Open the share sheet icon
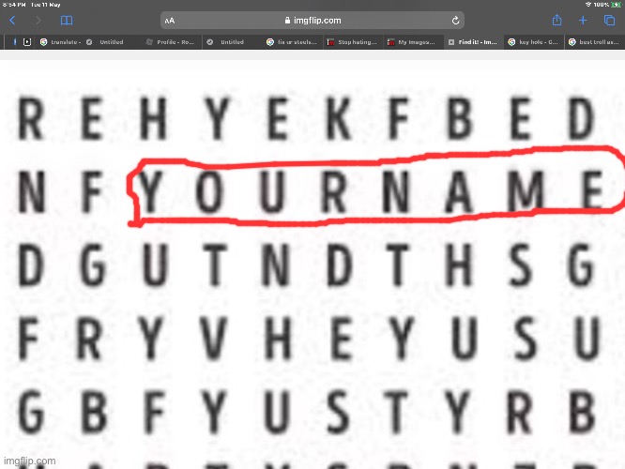 pos(557,20)
